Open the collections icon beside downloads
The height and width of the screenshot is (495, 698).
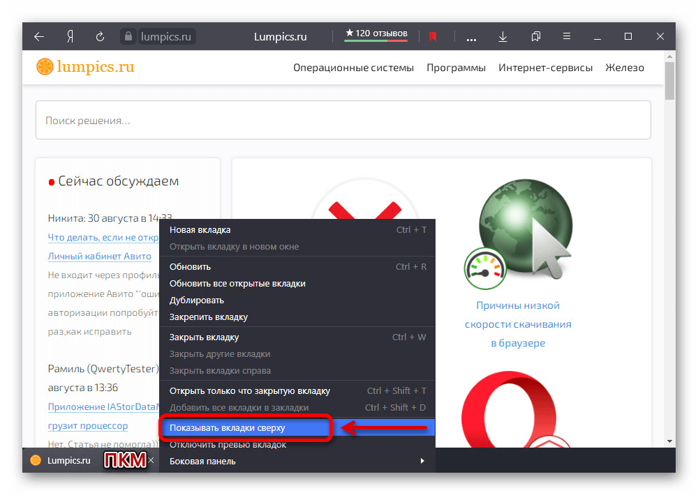536,36
